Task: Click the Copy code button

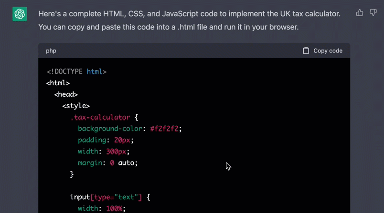Action: tap(322, 51)
